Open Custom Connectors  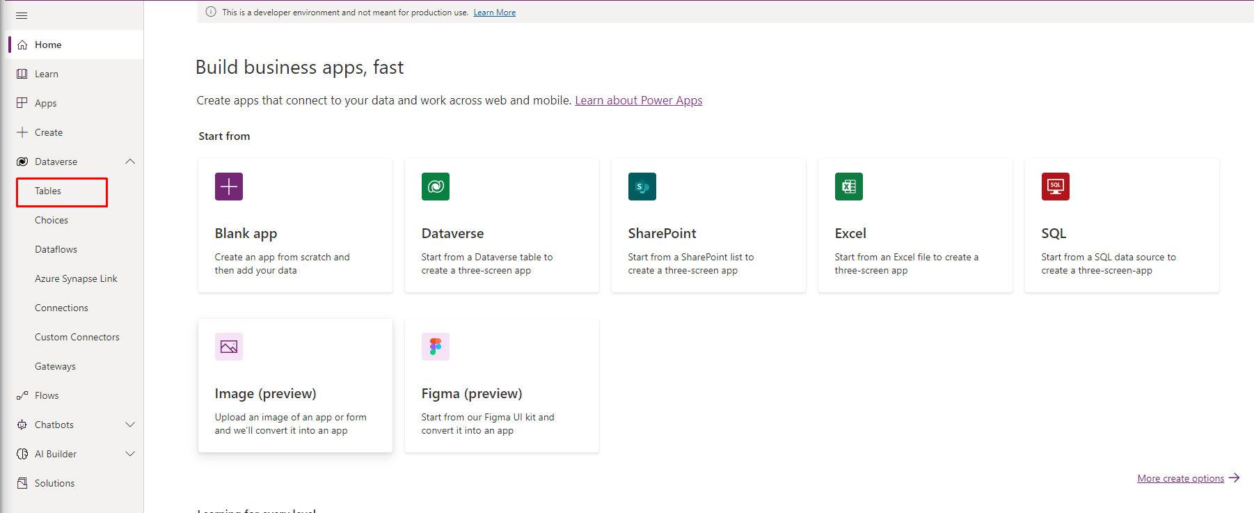[77, 337]
